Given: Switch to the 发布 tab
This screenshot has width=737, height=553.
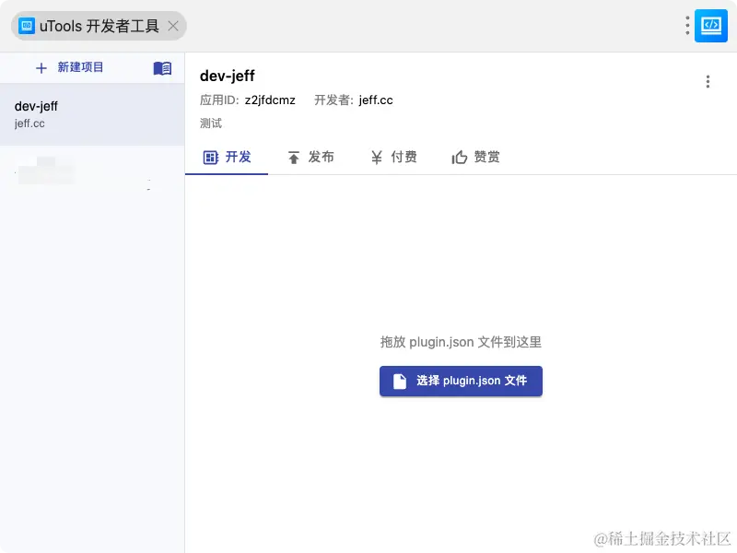Looking at the screenshot, I should click(x=310, y=157).
